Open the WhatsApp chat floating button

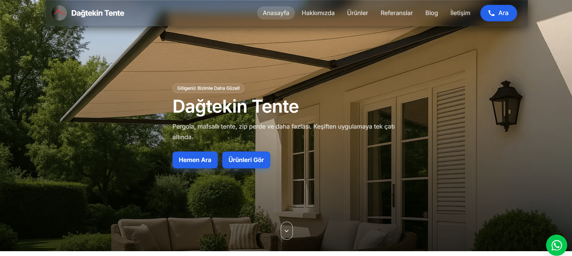tap(556, 245)
